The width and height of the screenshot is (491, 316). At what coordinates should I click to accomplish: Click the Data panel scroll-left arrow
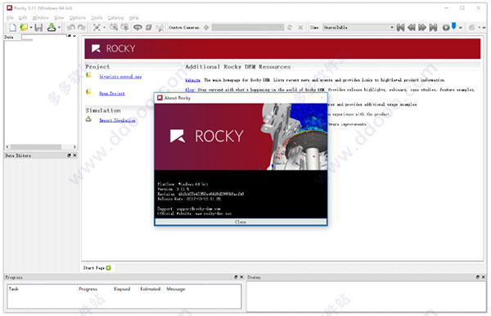point(7,147)
